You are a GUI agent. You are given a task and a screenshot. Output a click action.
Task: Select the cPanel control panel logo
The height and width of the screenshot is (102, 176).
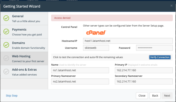pos(96,33)
